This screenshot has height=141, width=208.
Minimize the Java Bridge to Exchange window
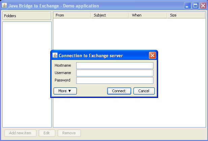(187, 6)
